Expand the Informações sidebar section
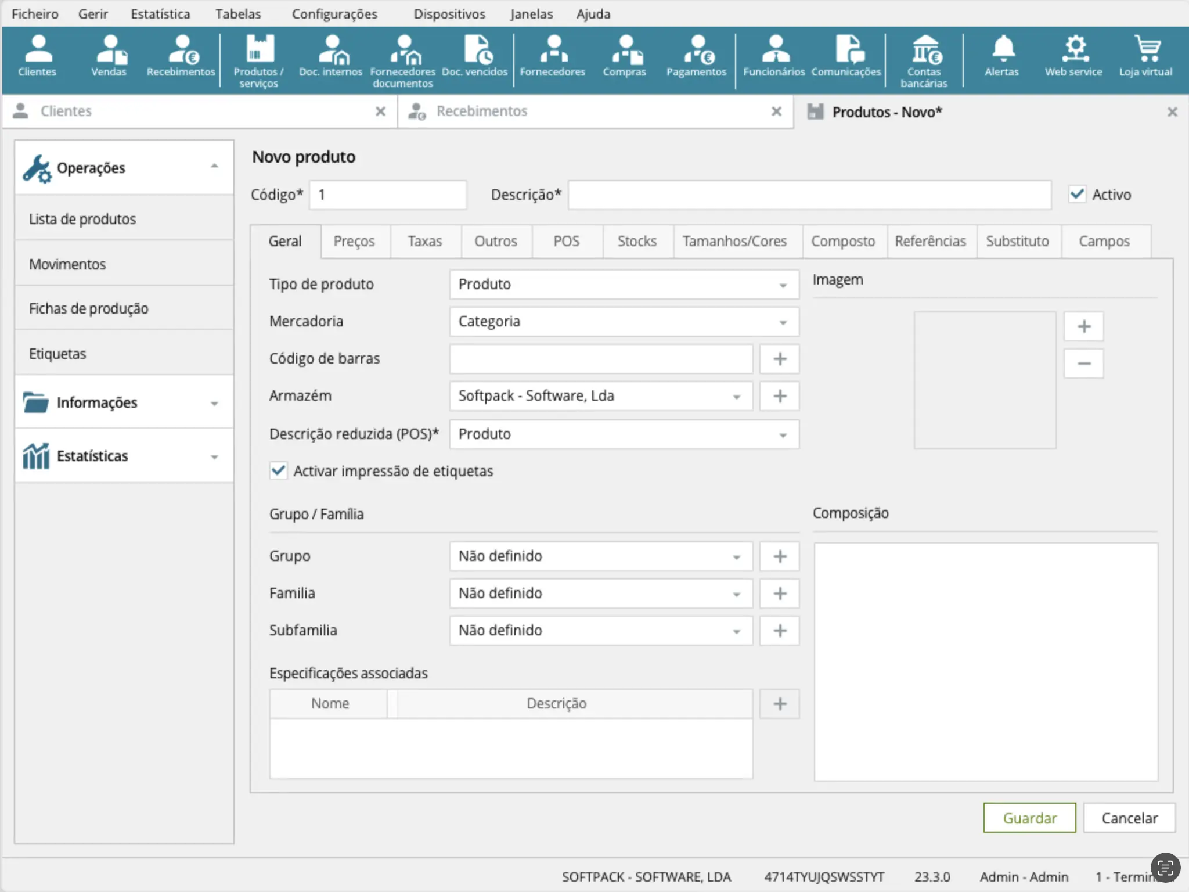This screenshot has height=892, width=1189. click(x=124, y=402)
